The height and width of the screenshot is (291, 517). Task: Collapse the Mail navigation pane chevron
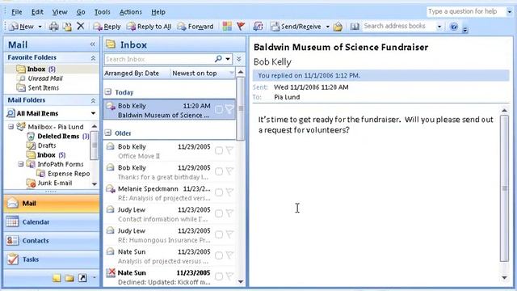tap(93, 44)
